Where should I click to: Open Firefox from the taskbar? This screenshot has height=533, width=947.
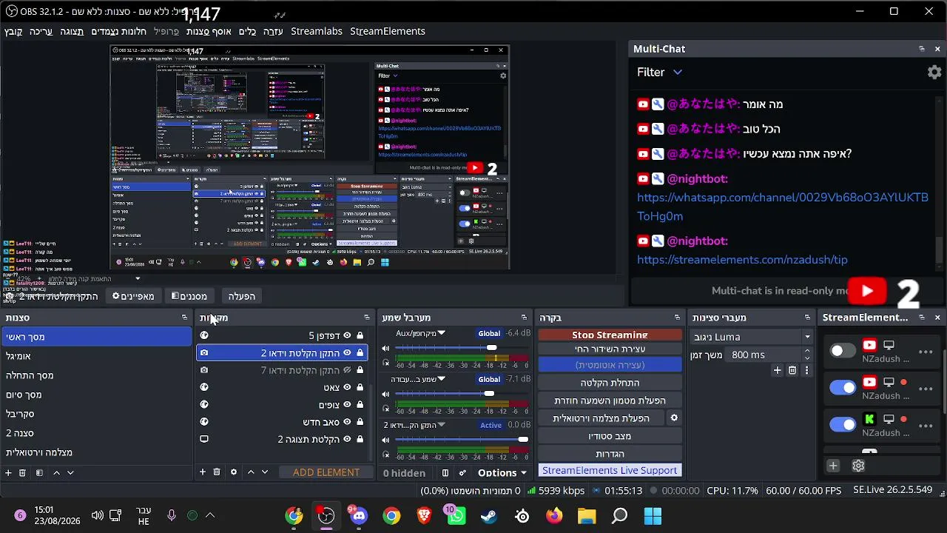554,516
